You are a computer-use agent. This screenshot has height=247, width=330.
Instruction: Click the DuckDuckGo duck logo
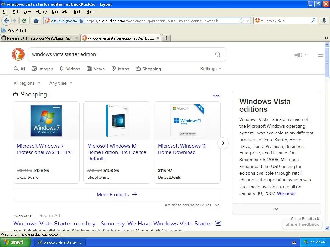pos(18,54)
